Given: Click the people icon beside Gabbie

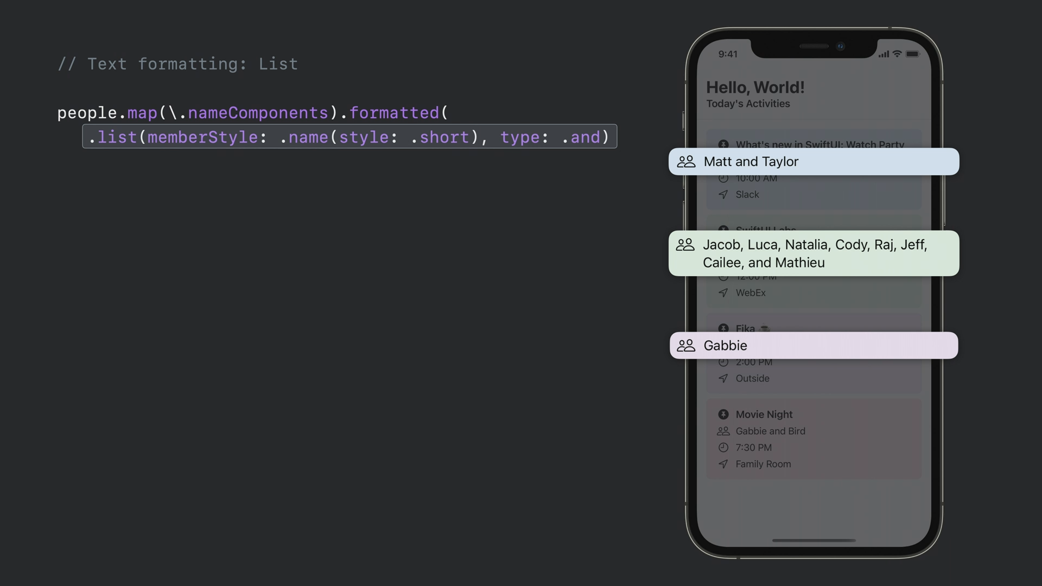Looking at the screenshot, I should [686, 346].
